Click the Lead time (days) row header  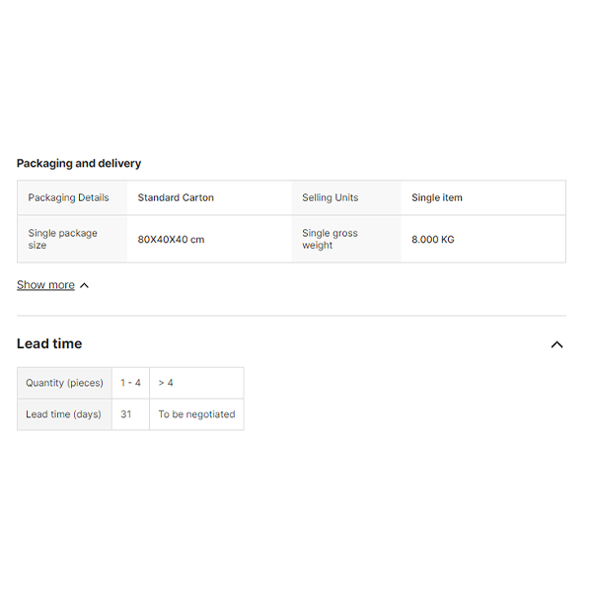point(64,414)
